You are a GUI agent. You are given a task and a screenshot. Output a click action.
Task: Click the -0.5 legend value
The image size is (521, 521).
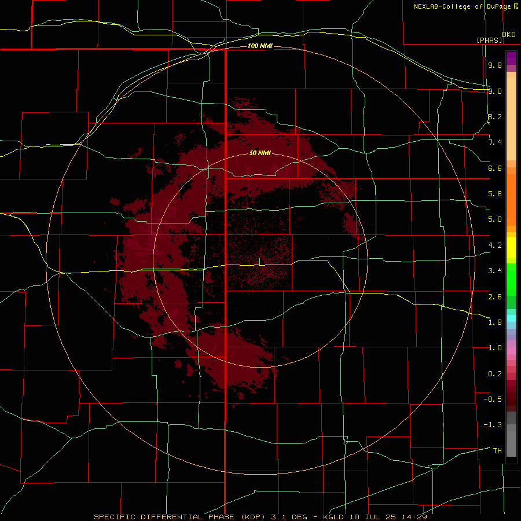coord(493,399)
